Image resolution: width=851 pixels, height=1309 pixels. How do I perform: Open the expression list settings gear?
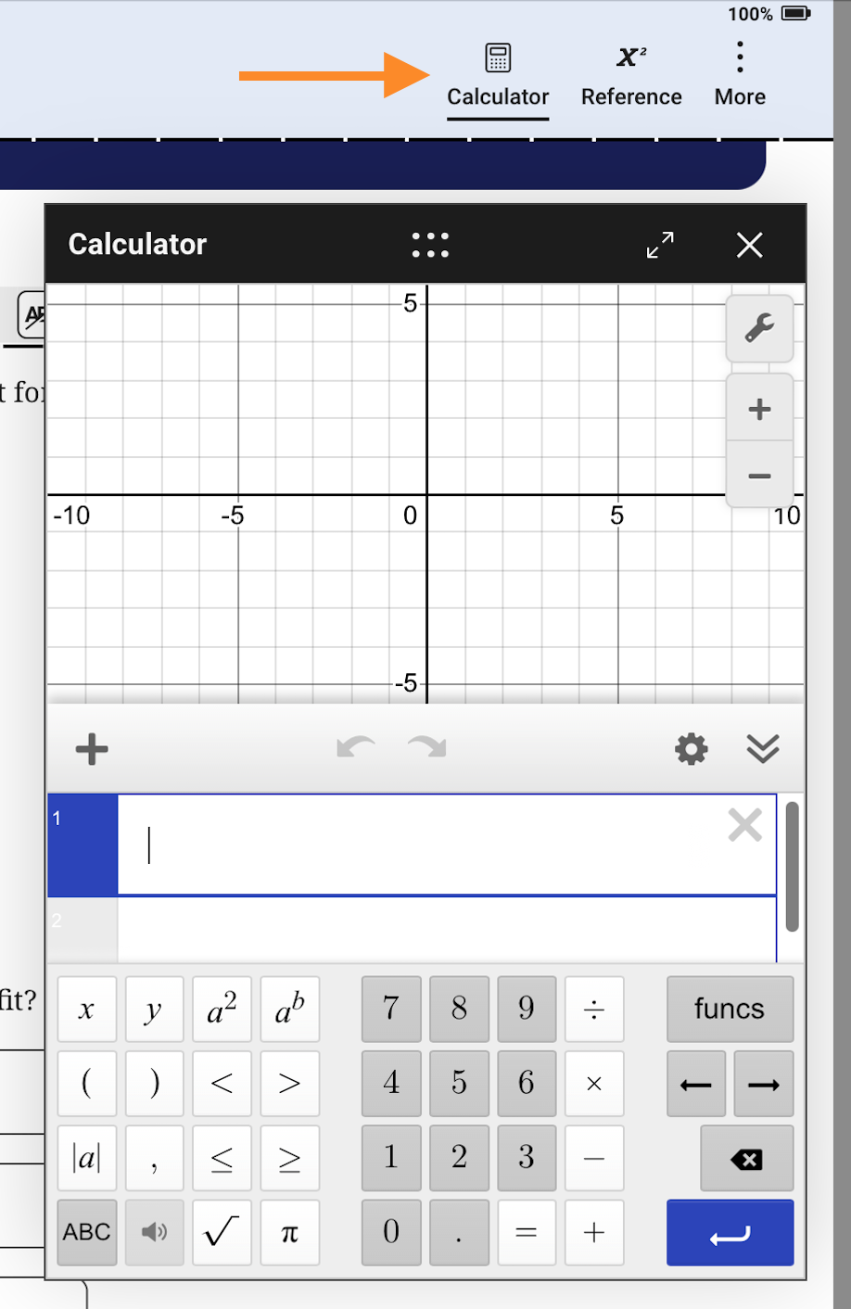tap(690, 749)
